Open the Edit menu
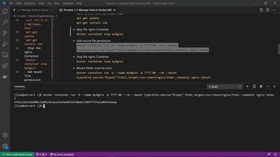The width and height of the screenshot is (280, 157). click(x=18, y=3)
